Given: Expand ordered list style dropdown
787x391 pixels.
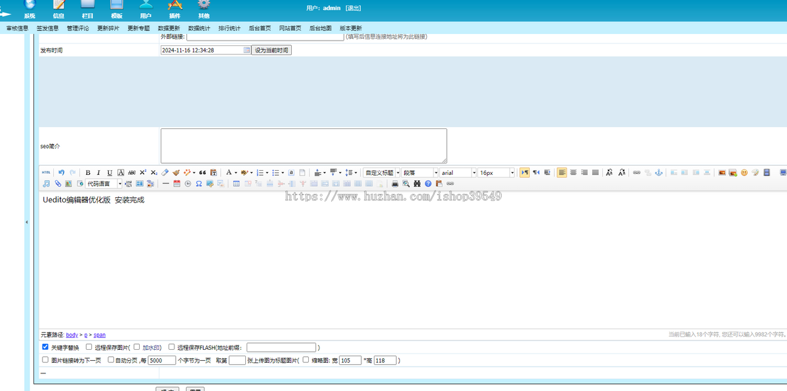Looking at the screenshot, I should point(267,173).
